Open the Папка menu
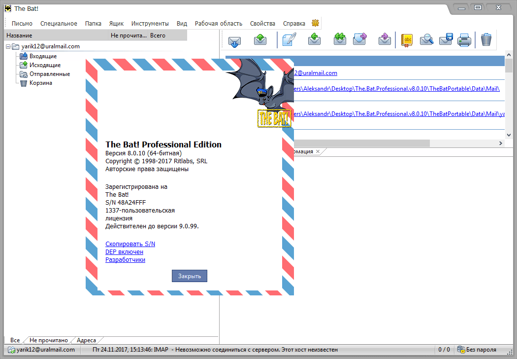517x359 pixels. (x=93, y=24)
